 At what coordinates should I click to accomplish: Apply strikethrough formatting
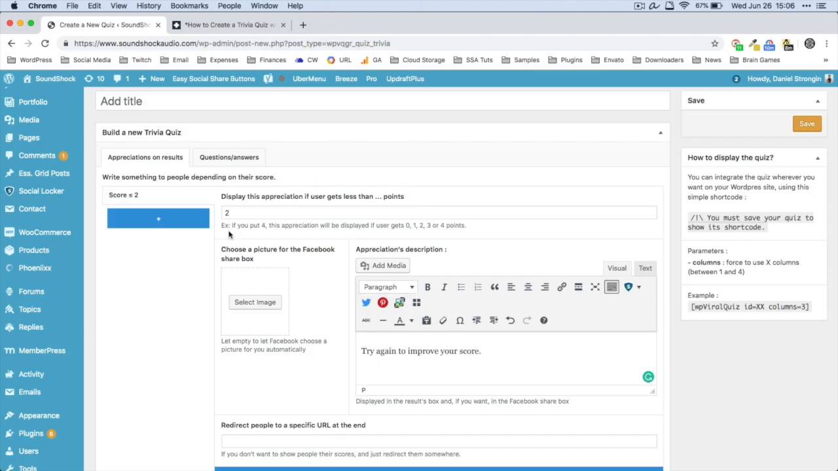point(366,321)
